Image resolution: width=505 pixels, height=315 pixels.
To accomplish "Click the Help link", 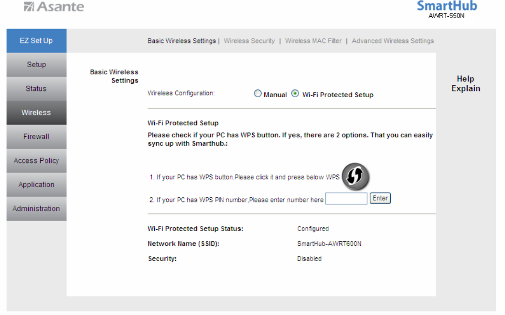I will click(x=465, y=79).
